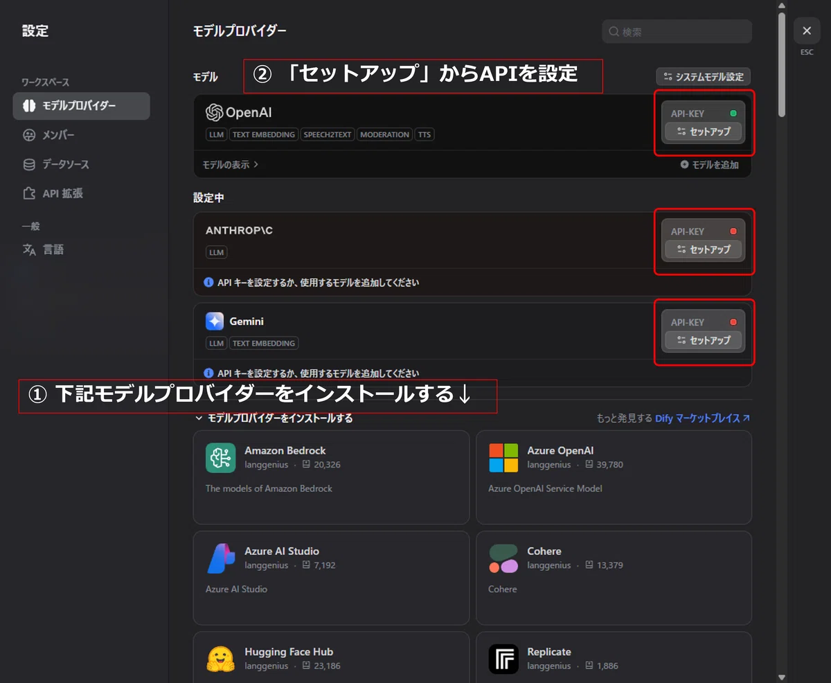The height and width of the screenshot is (683, 831).
Task: Click the Cohere logo icon
Action: (x=503, y=558)
